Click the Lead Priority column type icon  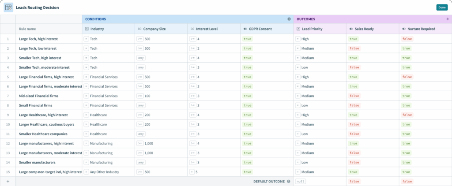click(298, 29)
